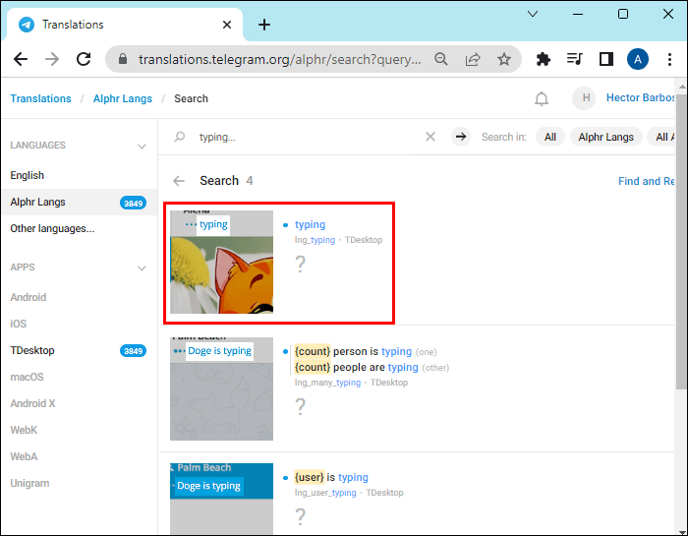Click the Translations breadcrumb link
688x536 pixels.
[41, 98]
